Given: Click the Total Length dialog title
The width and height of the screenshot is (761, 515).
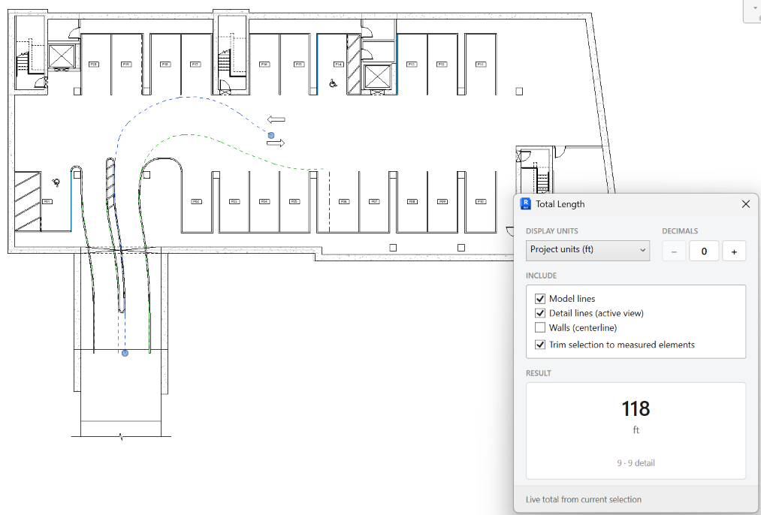Looking at the screenshot, I should pyautogui.click(x=560, y=204).
